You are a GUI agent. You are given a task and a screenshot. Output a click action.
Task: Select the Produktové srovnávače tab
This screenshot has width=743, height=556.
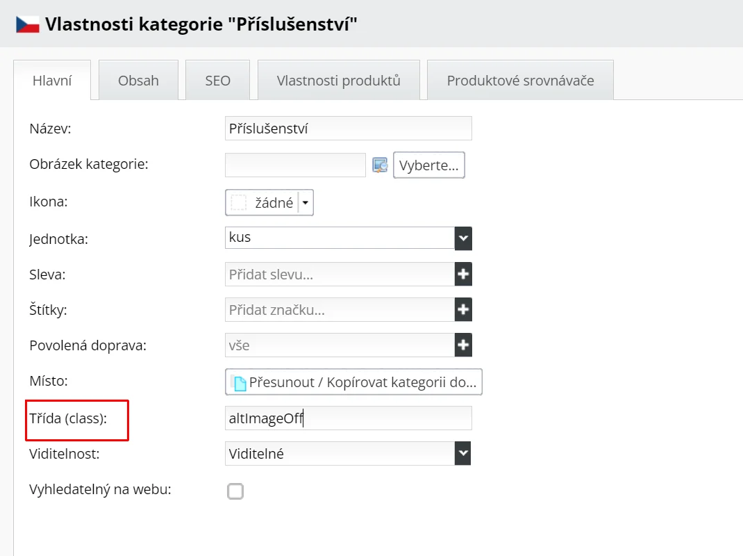520,80
